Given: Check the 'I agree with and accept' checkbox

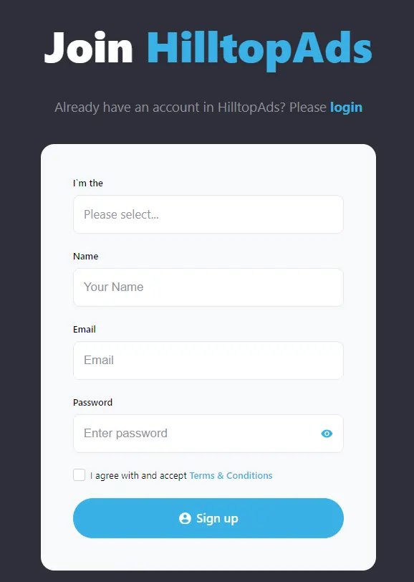Looking at the screenshot, I should (79, 474).
